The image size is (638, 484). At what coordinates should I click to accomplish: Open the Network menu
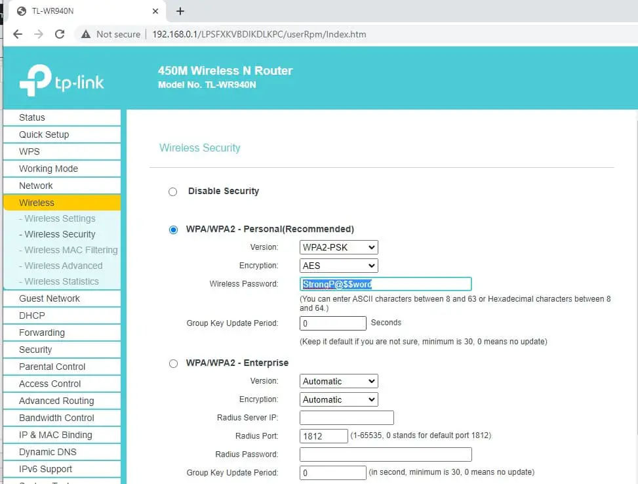(x=62, y=186)
